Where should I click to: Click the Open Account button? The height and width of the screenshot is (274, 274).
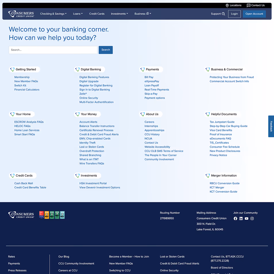pyautogui.click(x=254, y=14)
